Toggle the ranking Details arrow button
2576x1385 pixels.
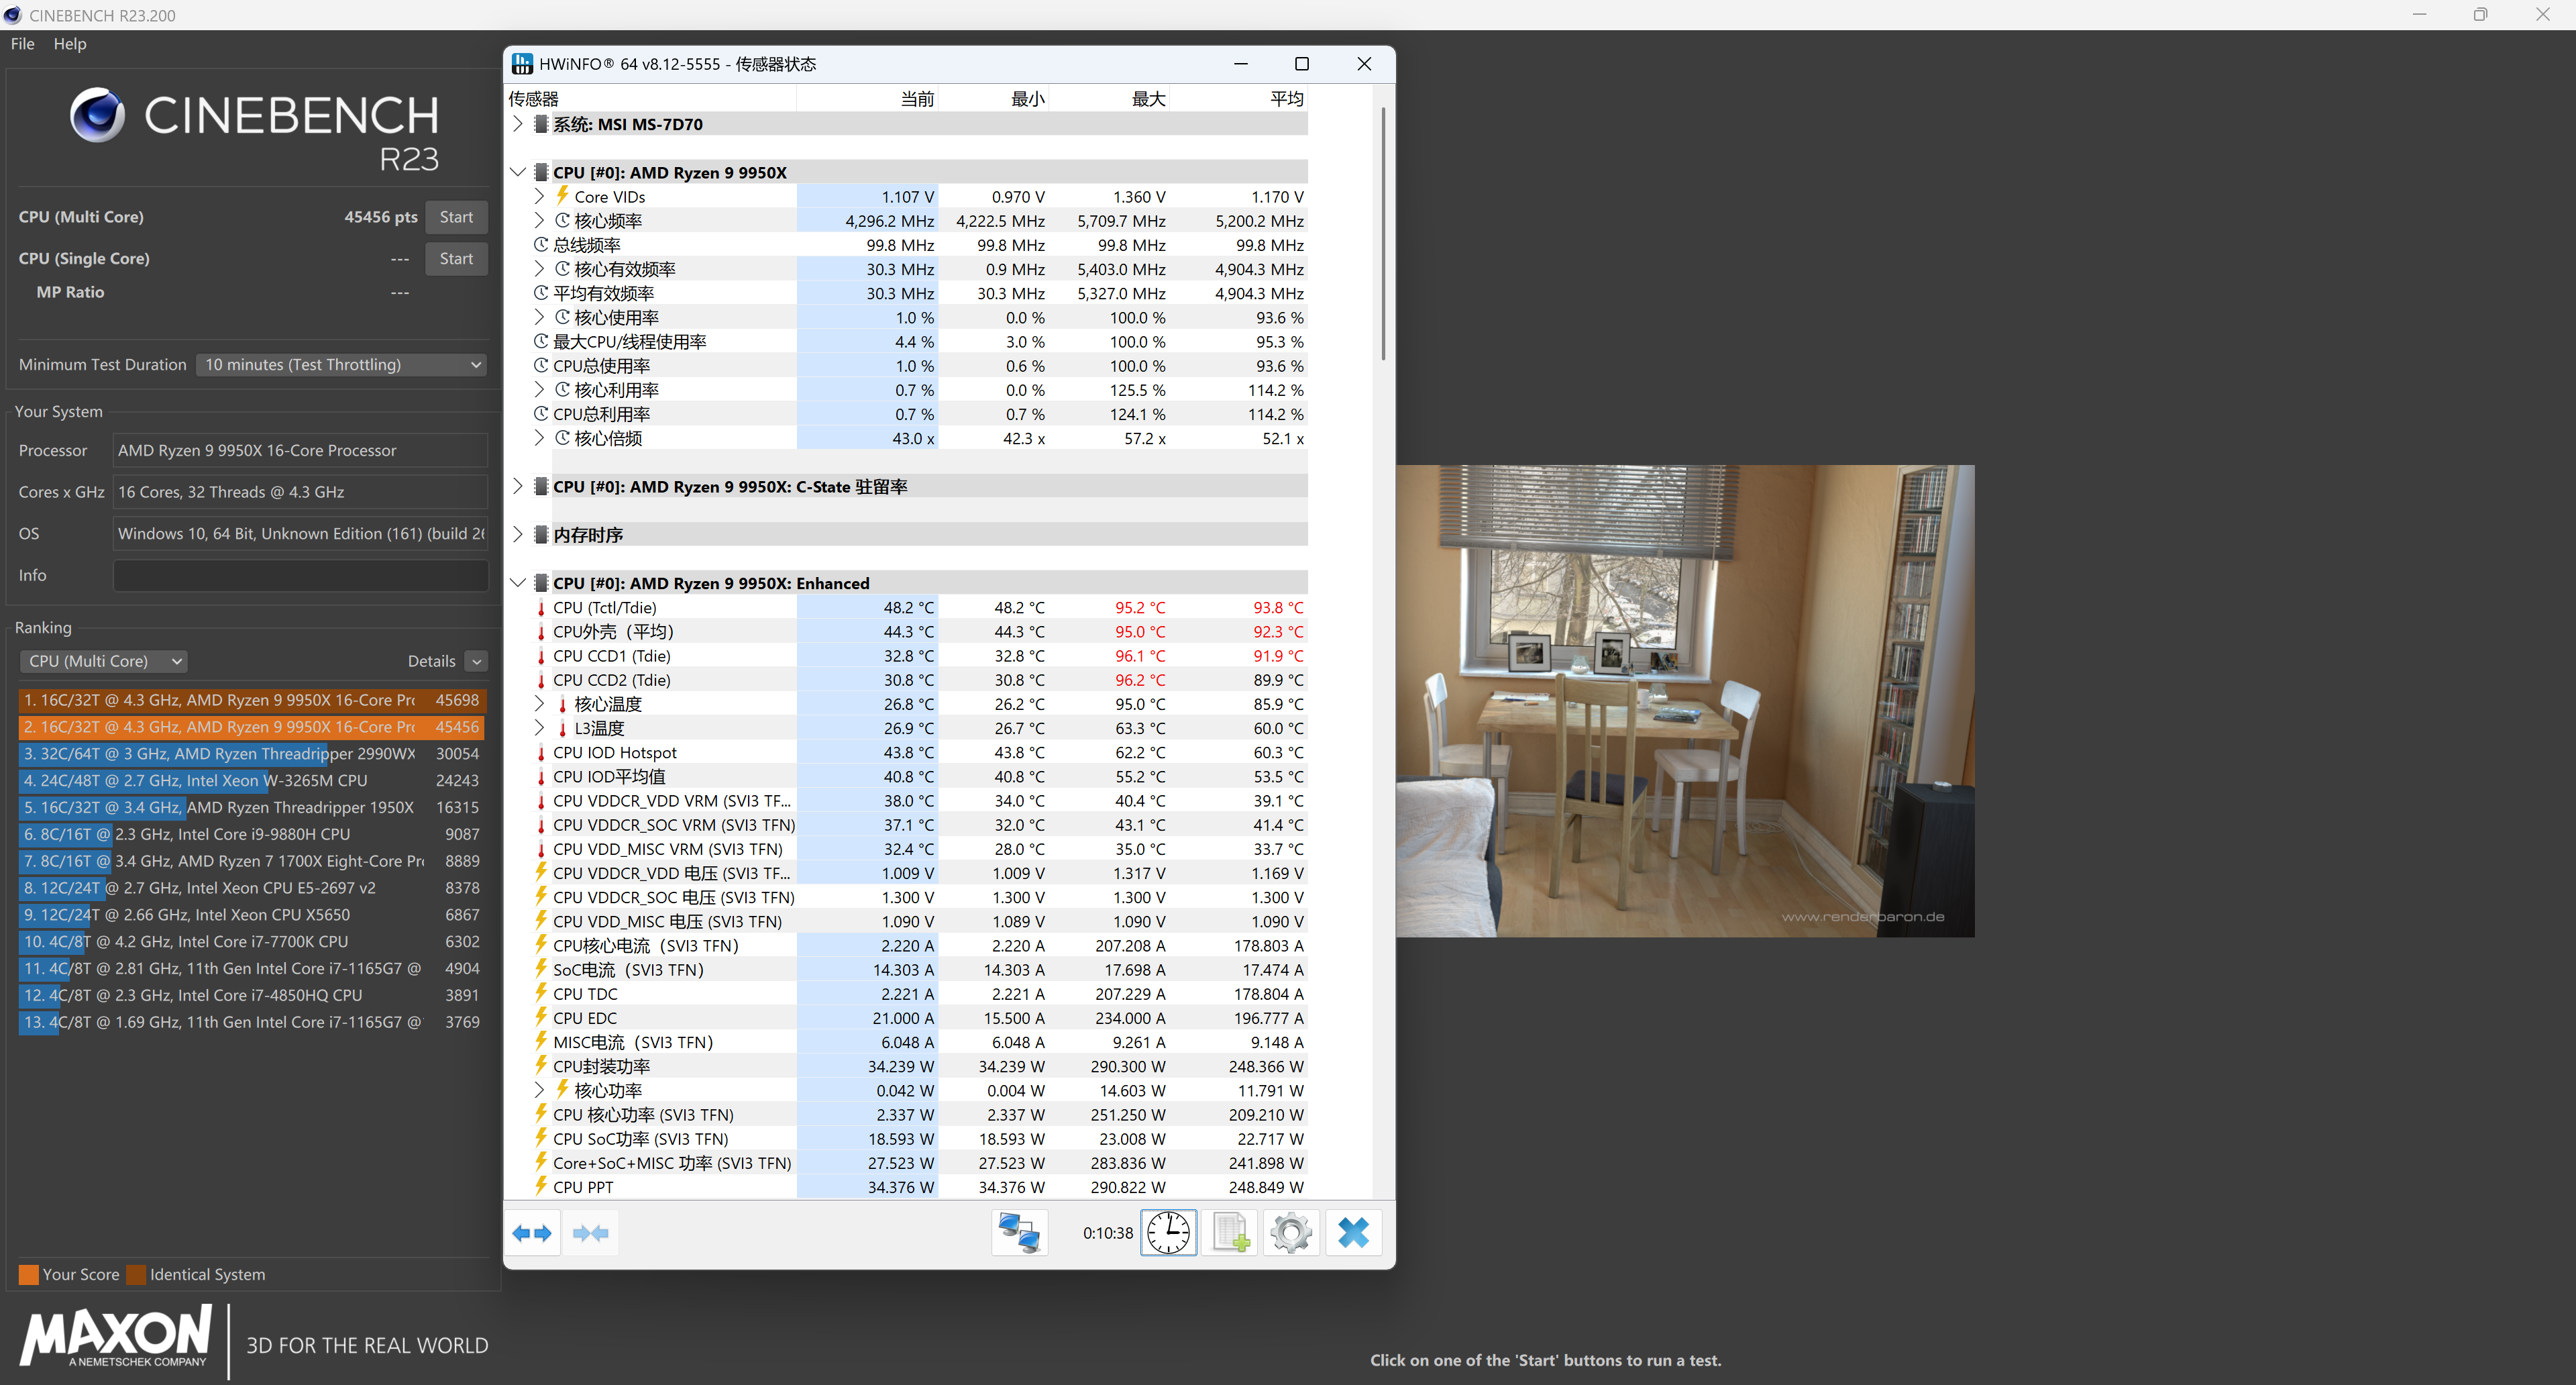pos(477,661)
